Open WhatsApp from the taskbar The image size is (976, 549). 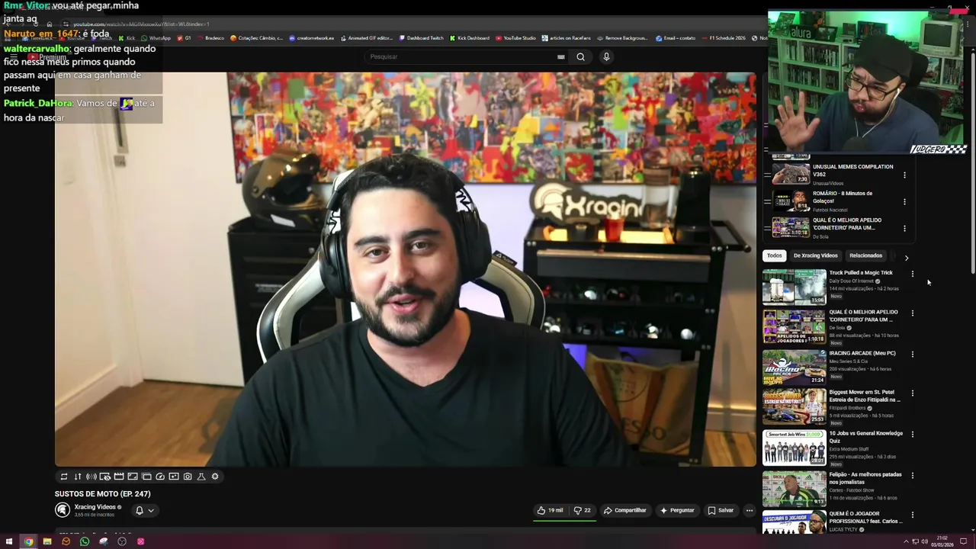(x=85, y=541)
